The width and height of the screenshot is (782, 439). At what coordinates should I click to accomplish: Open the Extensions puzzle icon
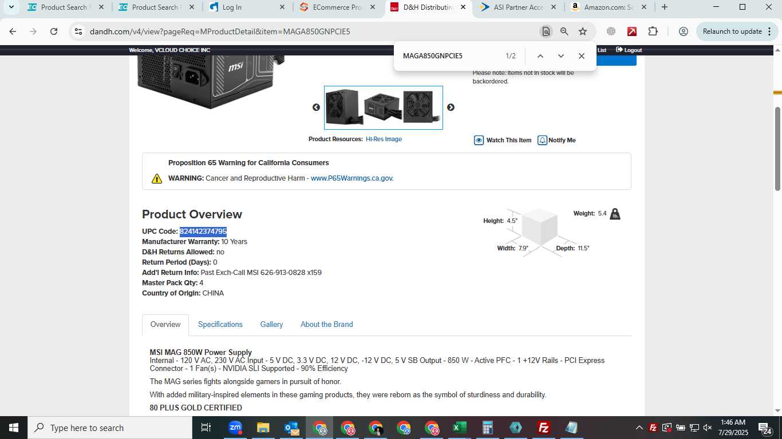(x=653, y=31)
